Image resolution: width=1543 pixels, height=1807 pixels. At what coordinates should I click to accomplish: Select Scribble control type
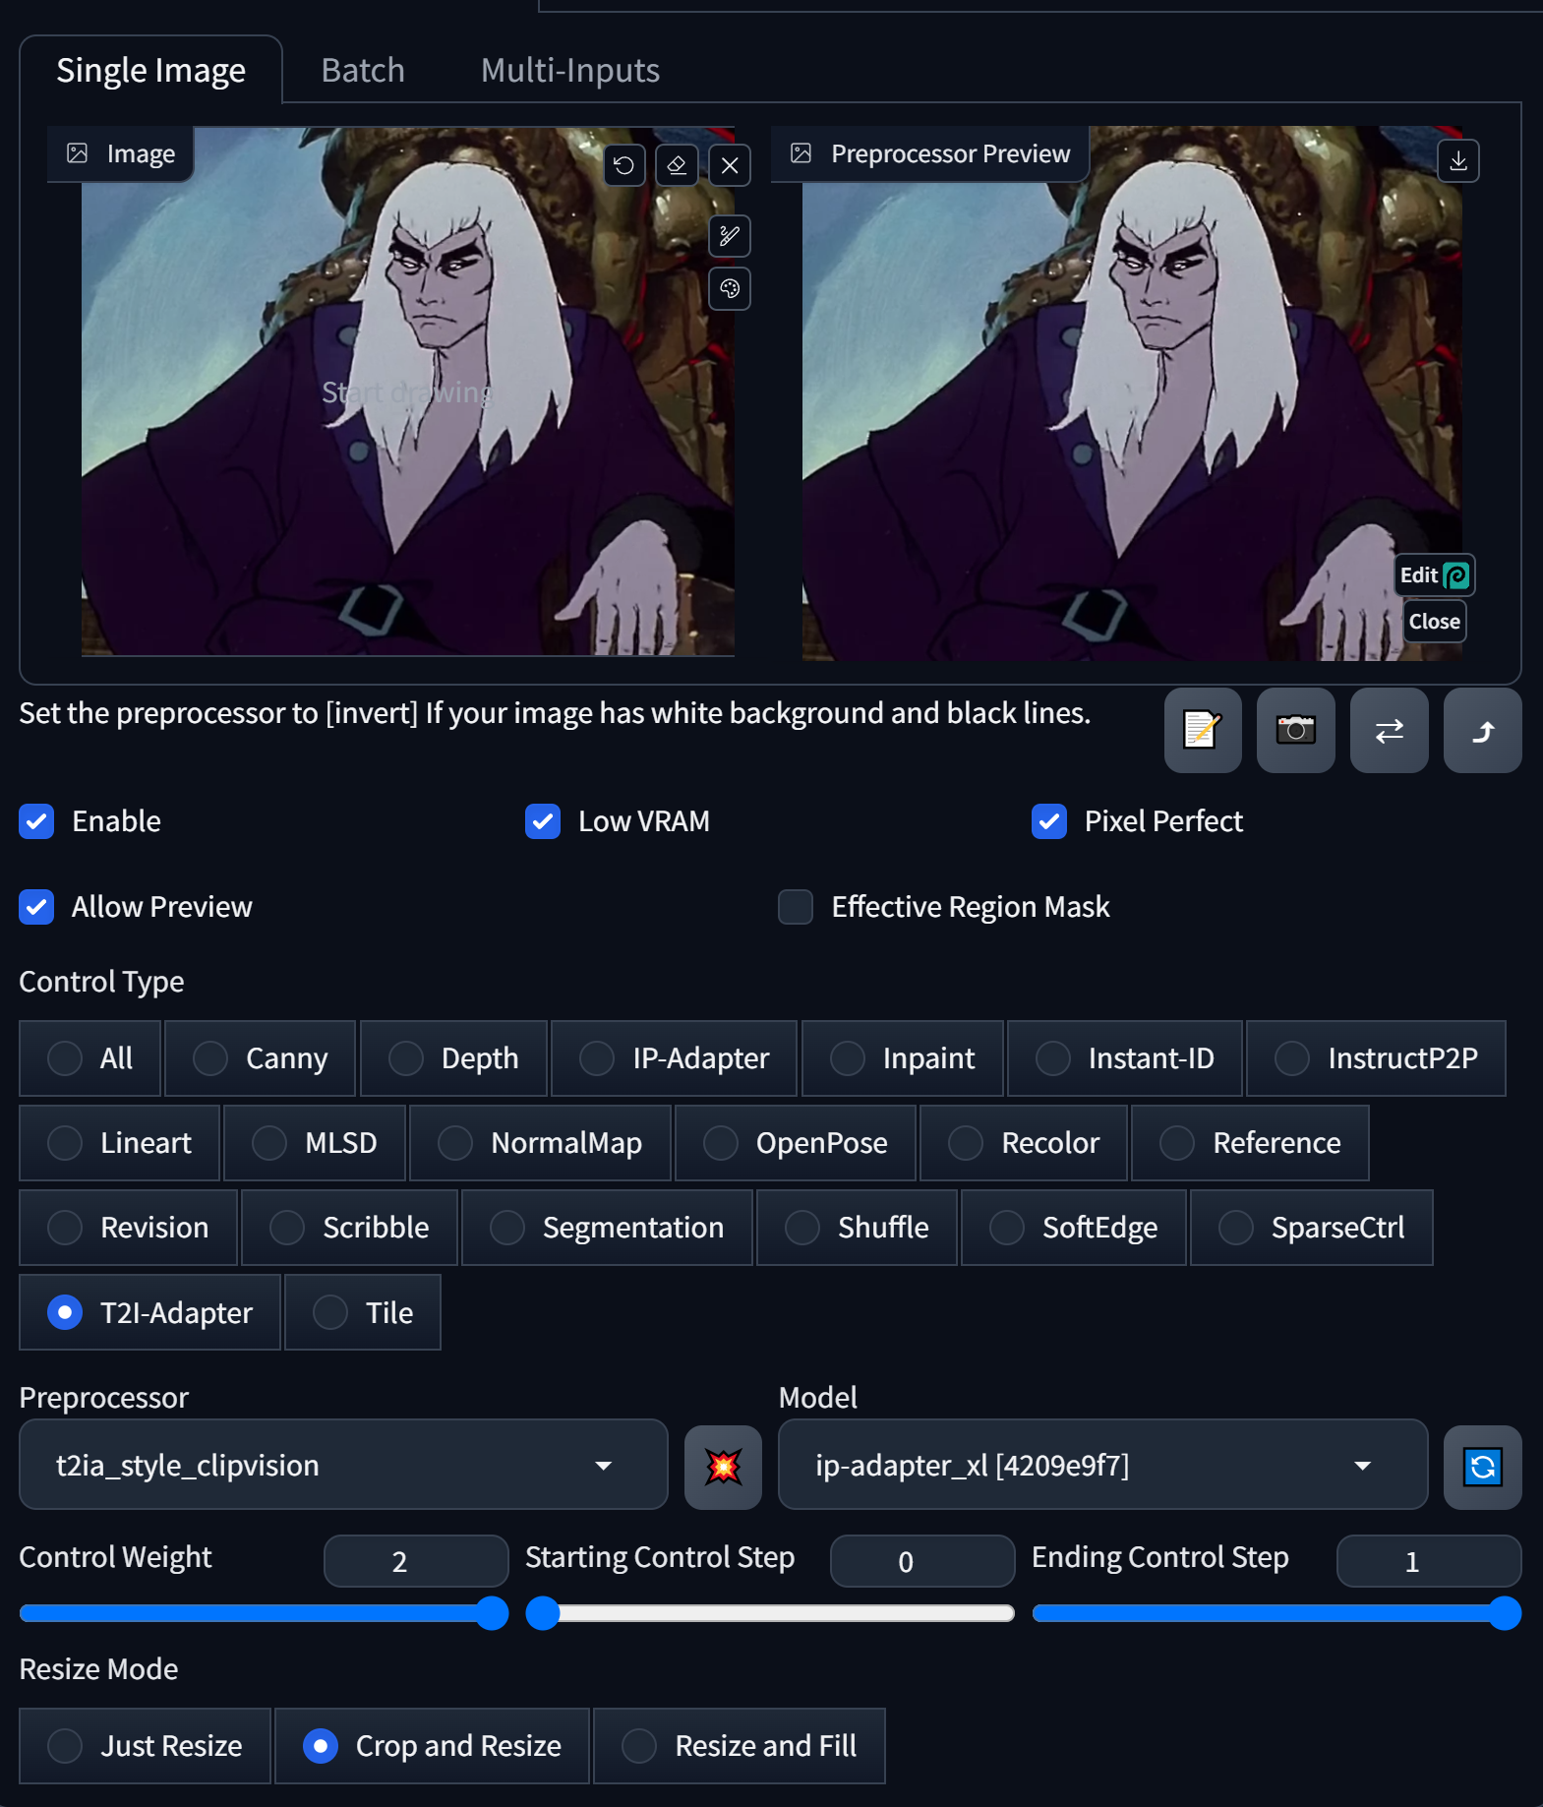[350, 1228]
